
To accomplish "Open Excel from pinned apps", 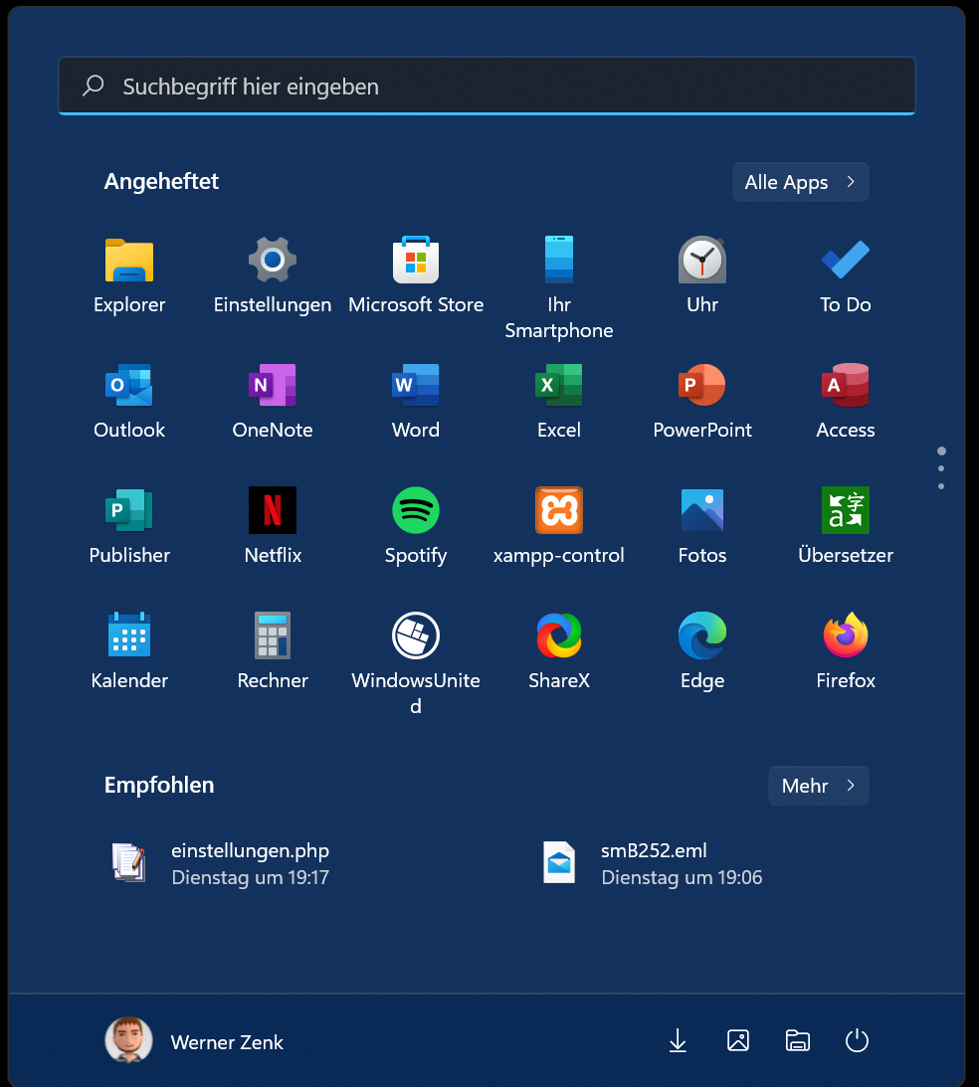I will pos(559,386).
